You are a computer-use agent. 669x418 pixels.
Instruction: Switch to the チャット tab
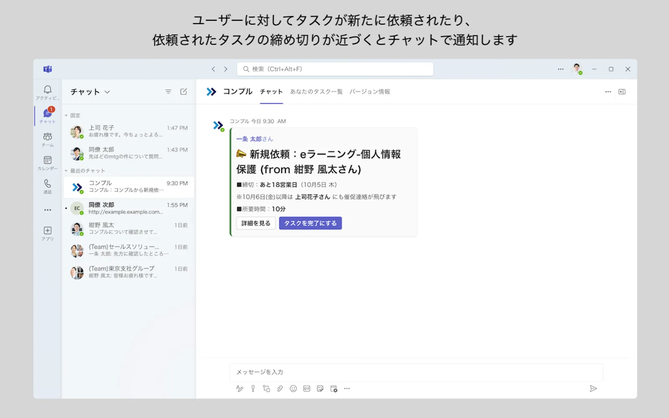(271, 92)
